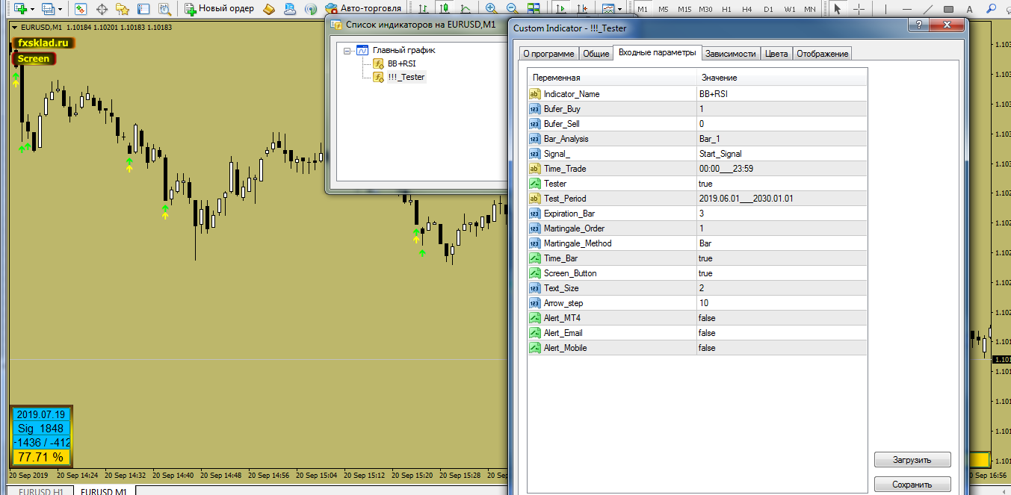The height and width of the screenshot is (495, 1011).
Task: Toggle the Tester parameter value true
Action: coord(782,184)
